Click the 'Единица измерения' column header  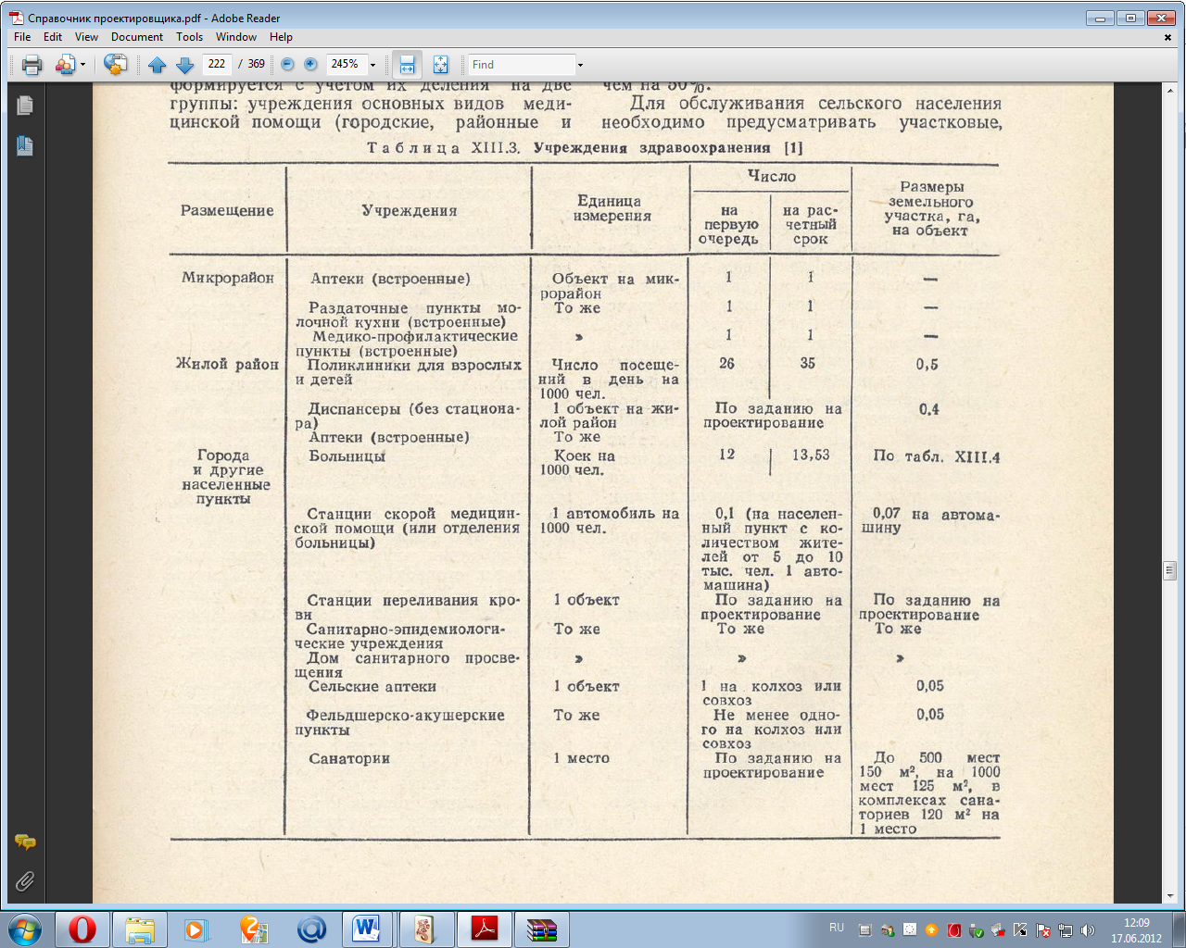(x=611, y=208)
